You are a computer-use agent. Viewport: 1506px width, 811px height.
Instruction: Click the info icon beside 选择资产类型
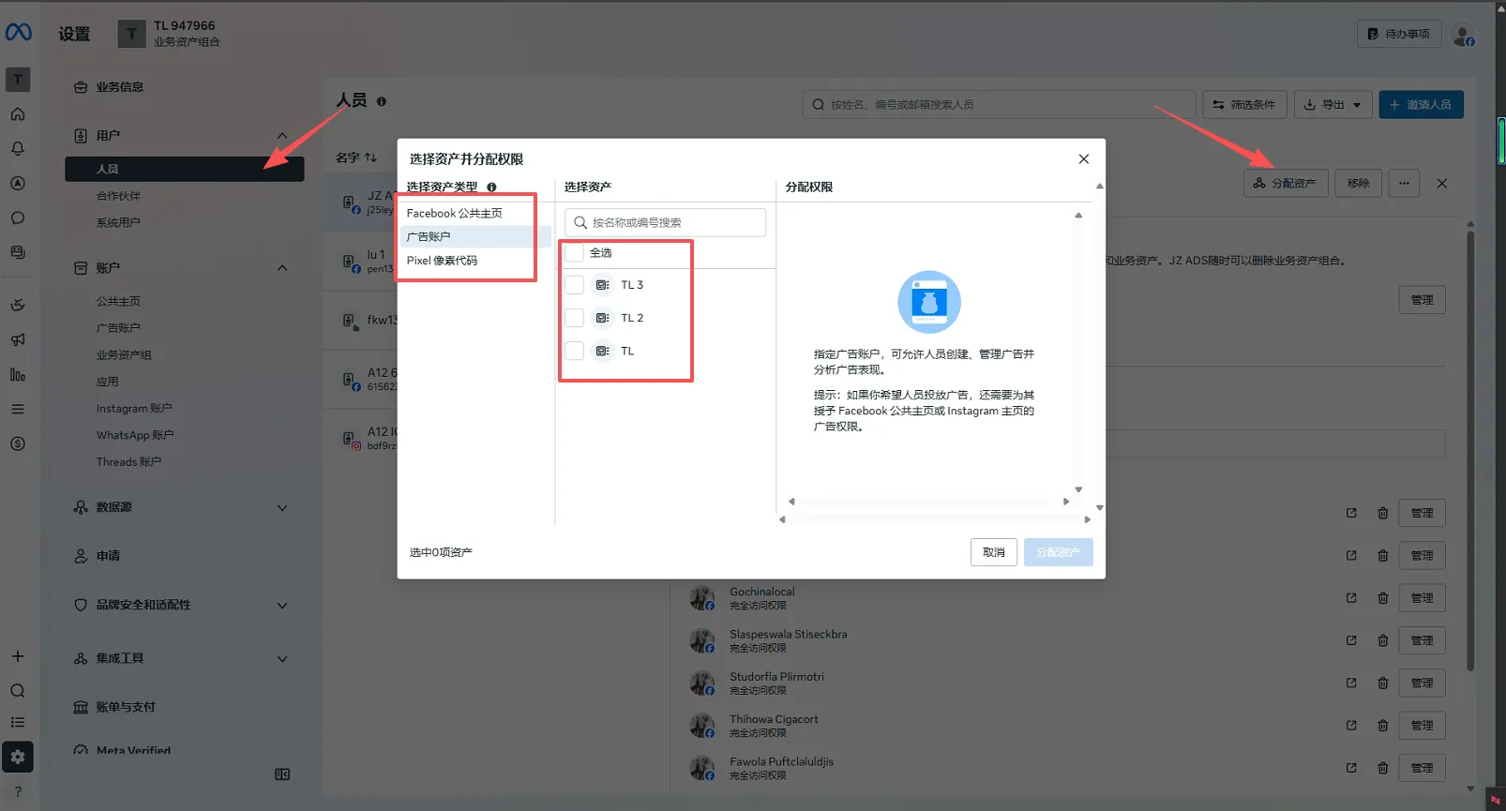(x=491, y=187)
